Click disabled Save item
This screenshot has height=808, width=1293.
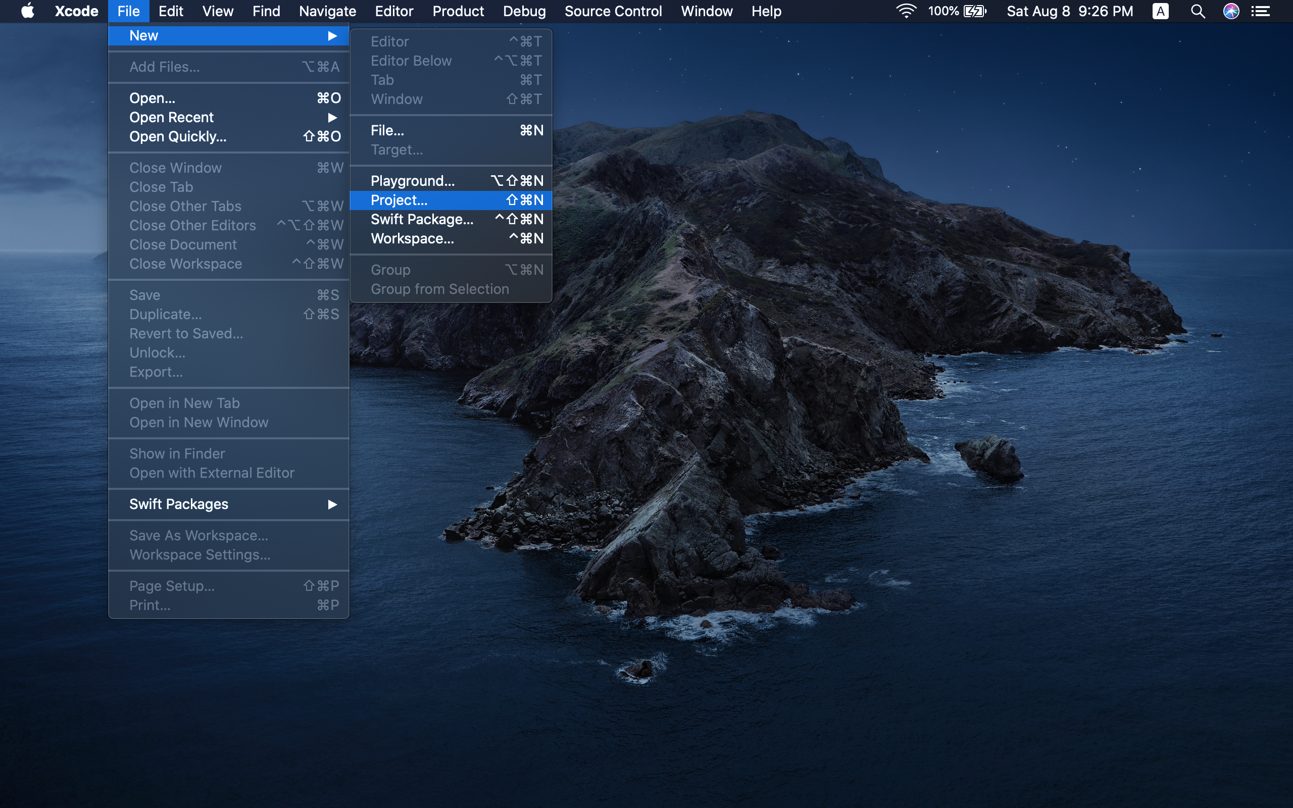click(229, 295)
